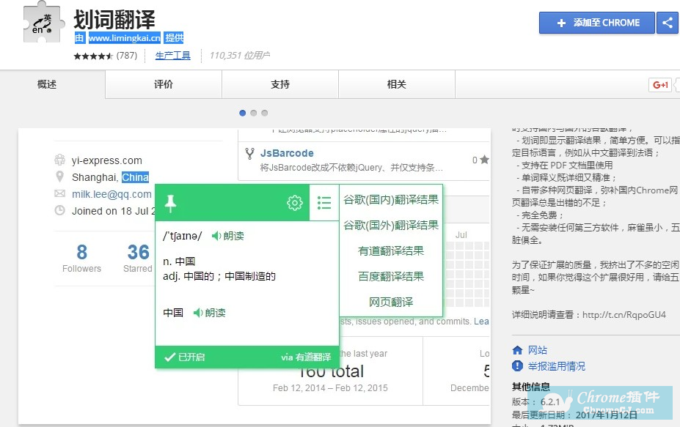Click the 2017年1月12日 update date

point(606,415)
